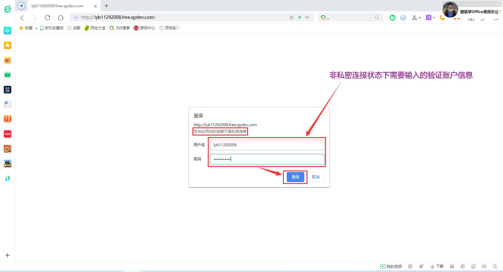
Task: Click the forward navigation arrow
Action: [x=35, y=18]
